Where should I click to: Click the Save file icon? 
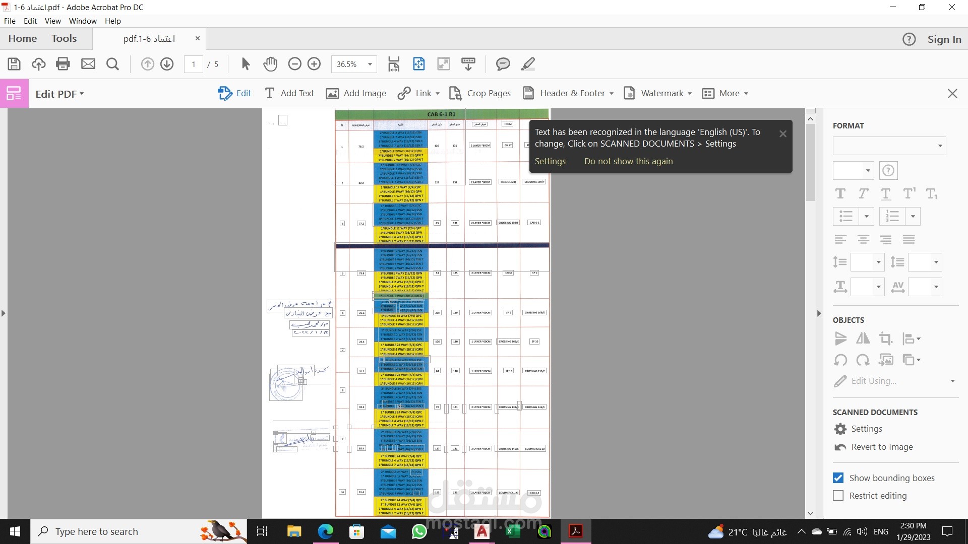[14, 64]
